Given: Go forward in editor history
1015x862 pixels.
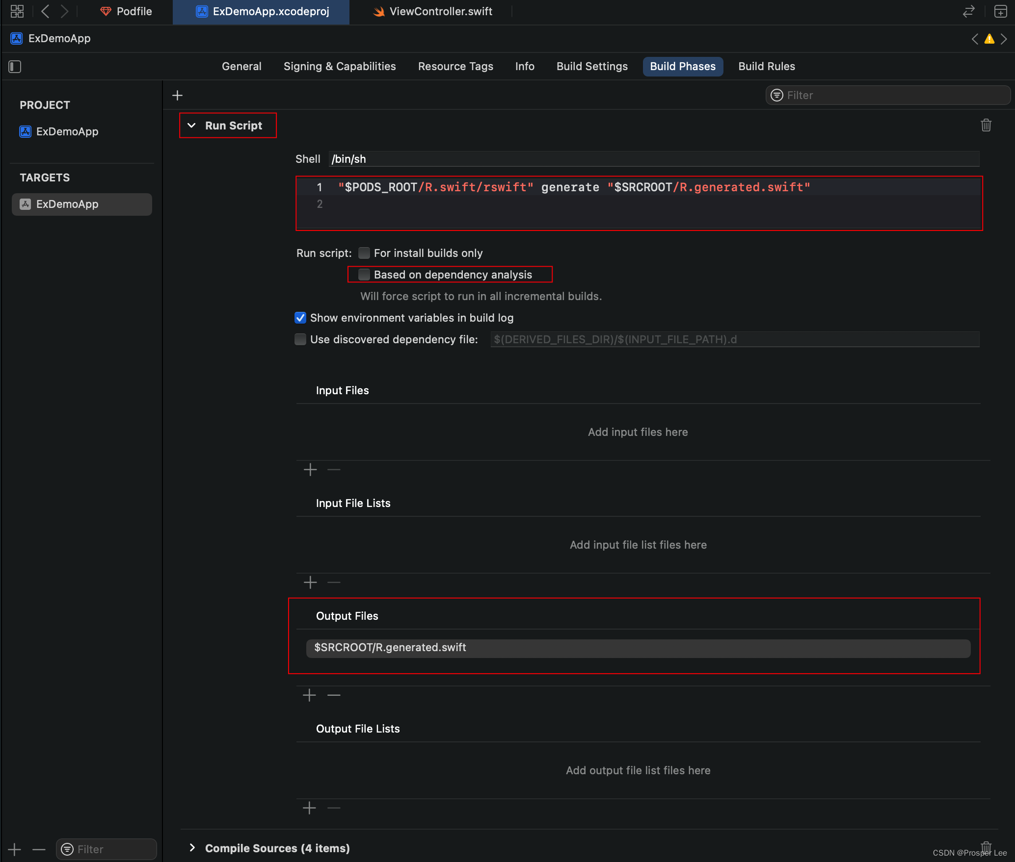Looking at the screenshot, I should click(64, 11).
